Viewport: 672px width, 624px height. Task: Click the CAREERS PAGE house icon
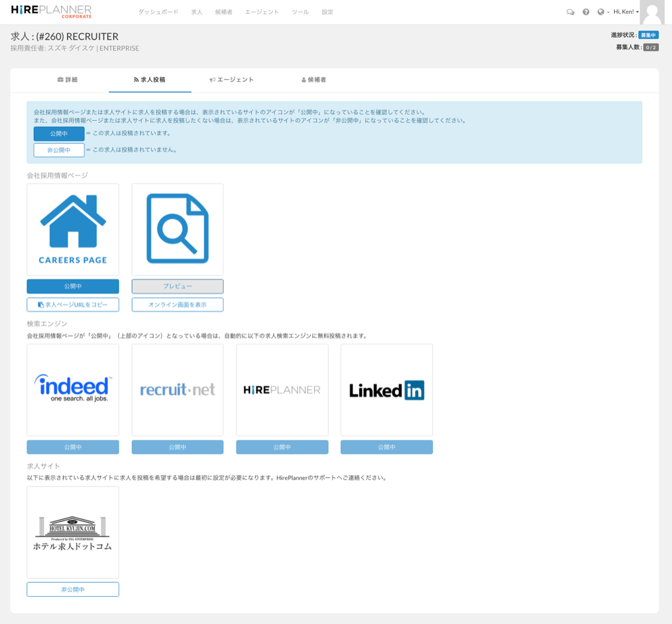[72, 229]
